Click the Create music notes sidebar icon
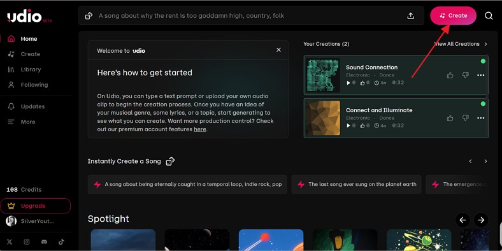This screenshot has height=251, width=502. click(11, 54)
